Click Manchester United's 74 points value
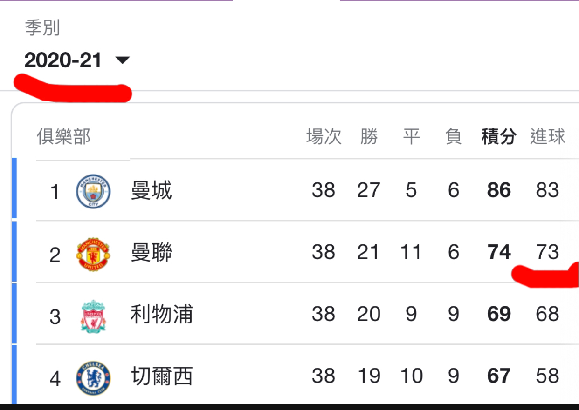The height and width of the screenshot is (410, 579). point(499,252)
